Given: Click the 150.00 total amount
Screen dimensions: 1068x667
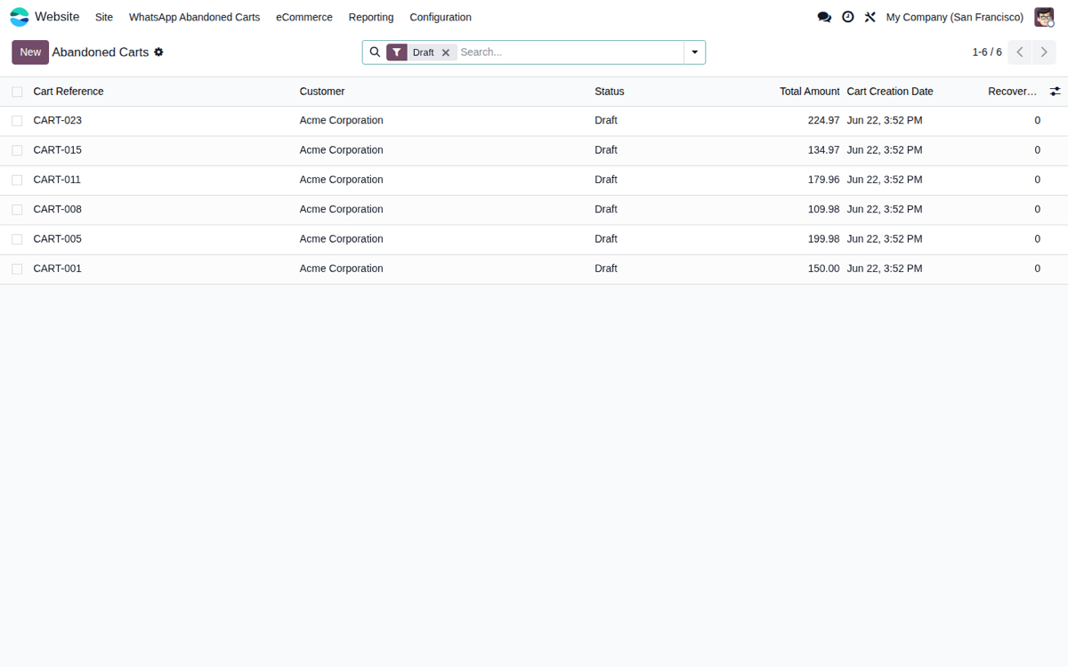Looking at the screenshot, I should point(823,269).
